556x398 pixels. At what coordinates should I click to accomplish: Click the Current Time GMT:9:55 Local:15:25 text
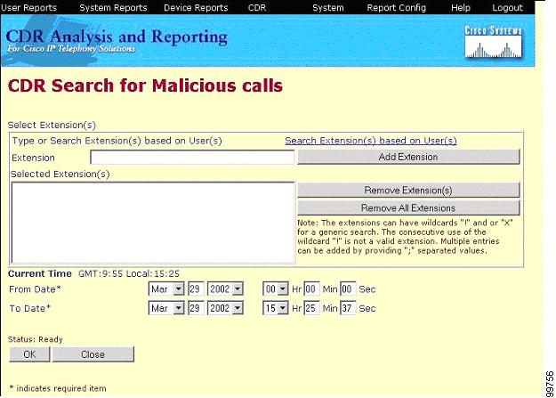point(93,273)
